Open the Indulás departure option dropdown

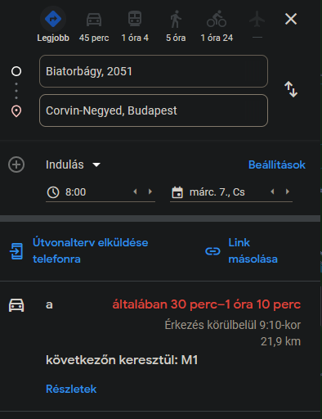73,164
